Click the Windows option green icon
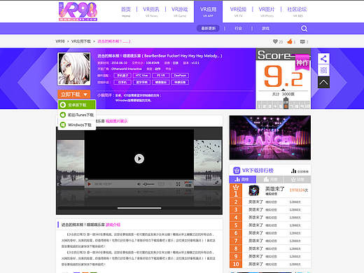The width and height of the screenshot is (364, 273). 62,125
